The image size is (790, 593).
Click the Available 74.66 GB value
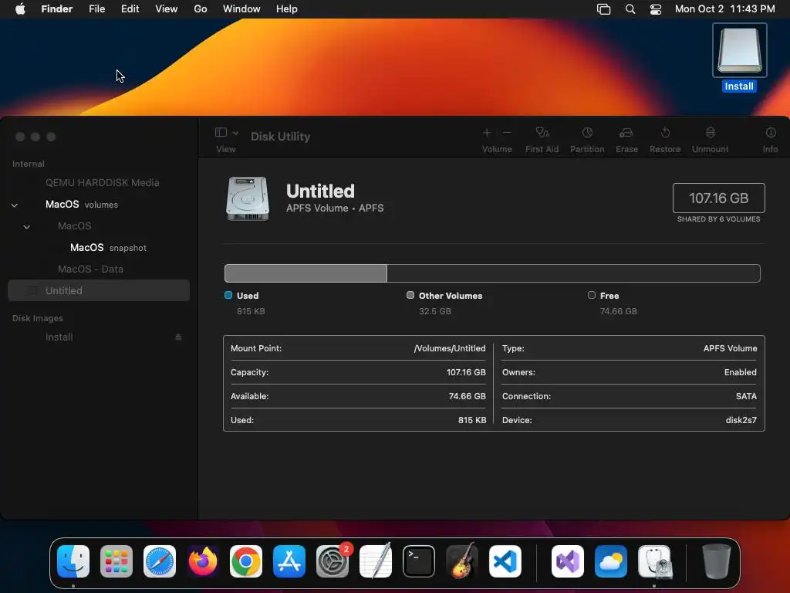[467, 396]
